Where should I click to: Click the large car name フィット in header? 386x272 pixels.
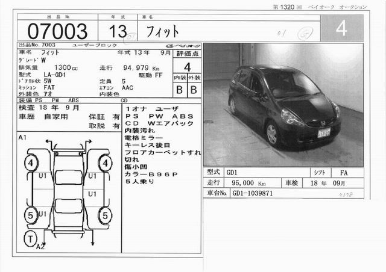pyautogui.click(x=162, y=31)
